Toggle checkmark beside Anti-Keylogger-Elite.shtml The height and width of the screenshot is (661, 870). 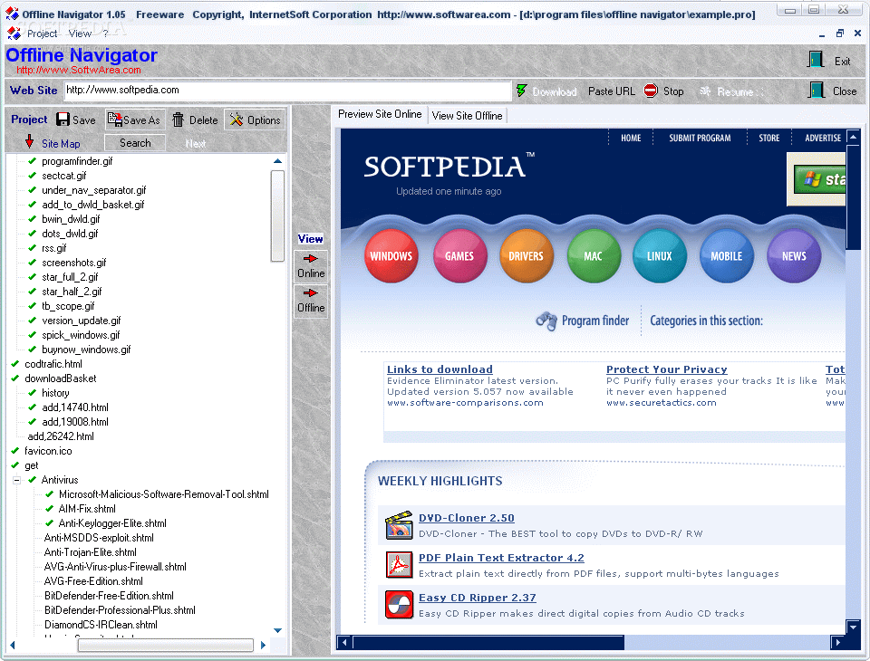[49, 522]
